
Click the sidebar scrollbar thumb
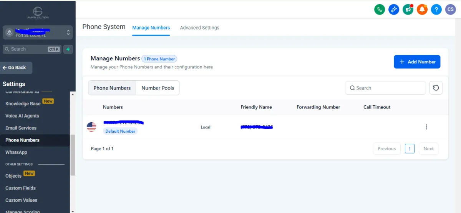tap(73, 155)
